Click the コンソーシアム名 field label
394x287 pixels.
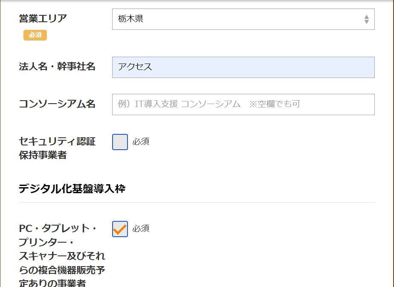point(57,104)
